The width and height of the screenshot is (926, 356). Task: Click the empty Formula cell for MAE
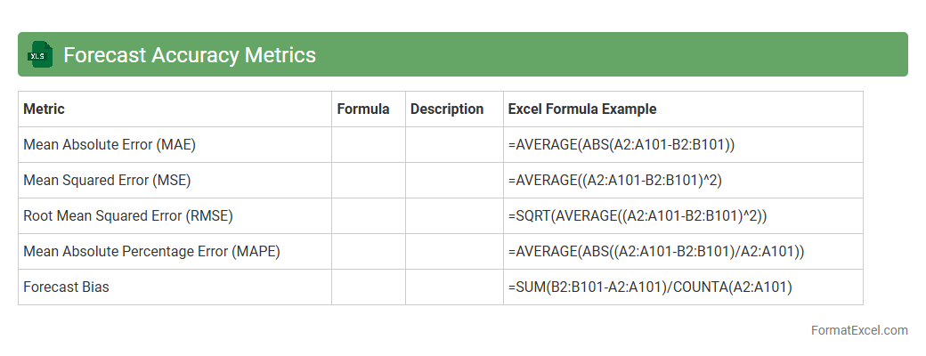coord(369,145)
